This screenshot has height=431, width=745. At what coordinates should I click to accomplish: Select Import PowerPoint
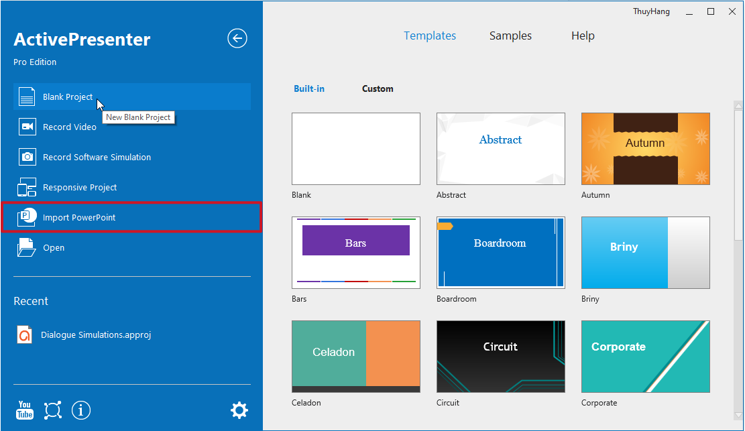132,217
